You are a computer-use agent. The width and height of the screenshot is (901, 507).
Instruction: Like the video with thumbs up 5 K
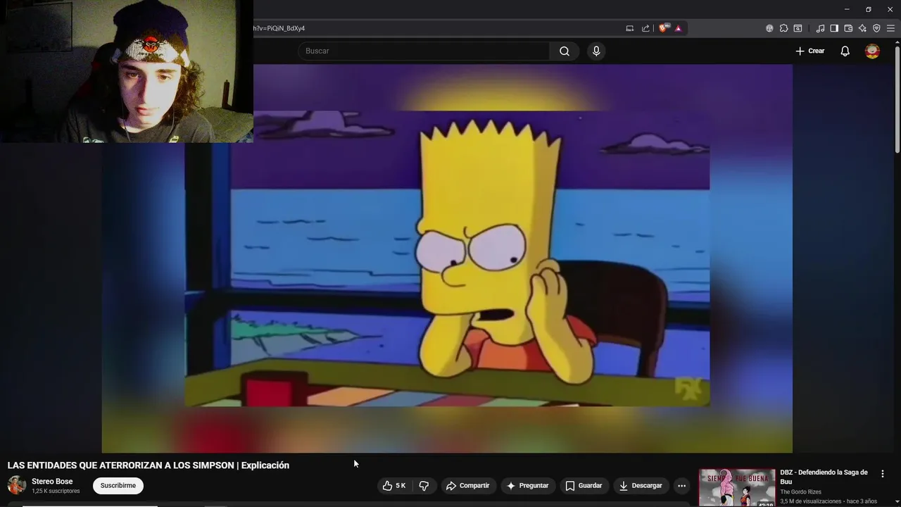point(394,486)
